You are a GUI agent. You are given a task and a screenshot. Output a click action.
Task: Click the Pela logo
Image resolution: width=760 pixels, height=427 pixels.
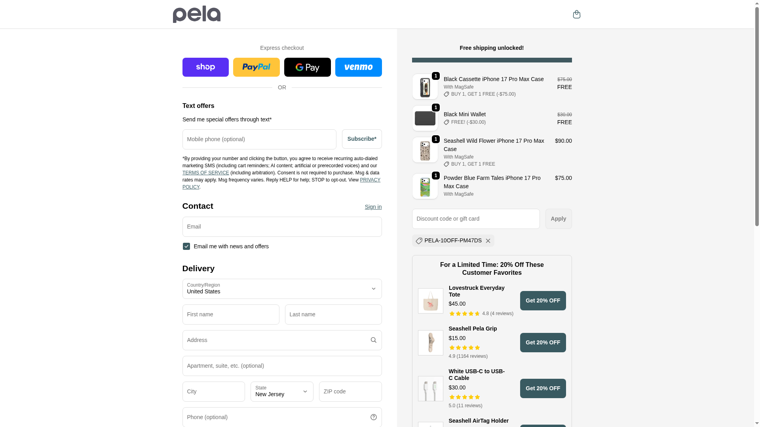[x=196, y=14]
